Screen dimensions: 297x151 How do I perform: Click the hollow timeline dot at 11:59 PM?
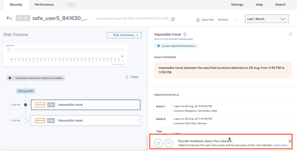coord(25,121)
